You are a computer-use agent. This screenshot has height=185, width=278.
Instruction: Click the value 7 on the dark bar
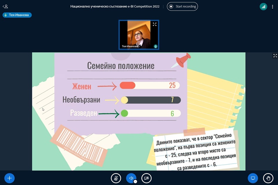(172, 100)
